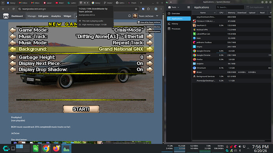Open the Processes page in System Monitor
Screen dimensions: 273x153
[179, 29]
